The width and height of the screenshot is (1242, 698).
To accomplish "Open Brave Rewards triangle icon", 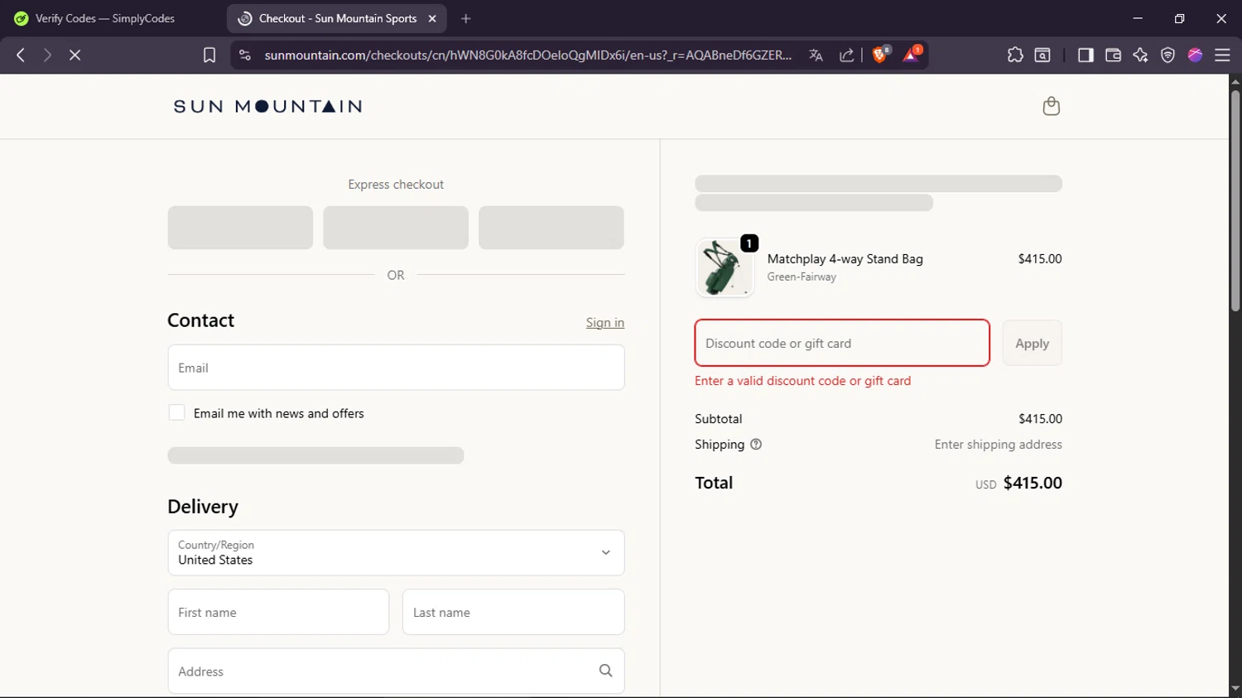I will (912, 55).
